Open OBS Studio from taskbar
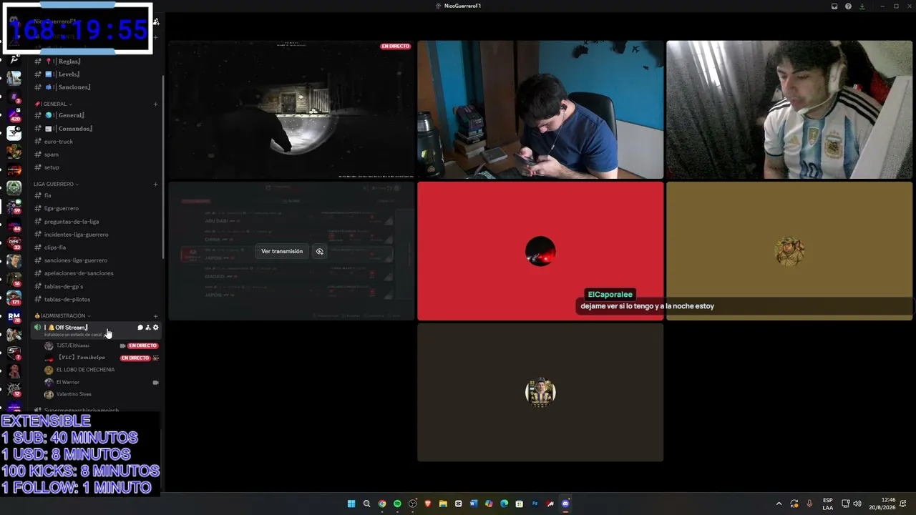 click(413, 504)
